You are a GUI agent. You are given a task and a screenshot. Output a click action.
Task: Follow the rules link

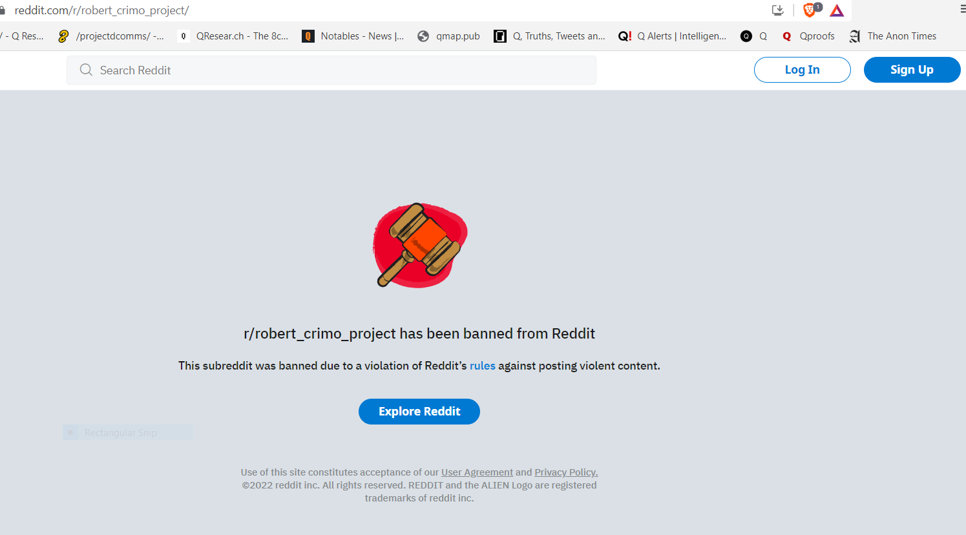point(483,366)
